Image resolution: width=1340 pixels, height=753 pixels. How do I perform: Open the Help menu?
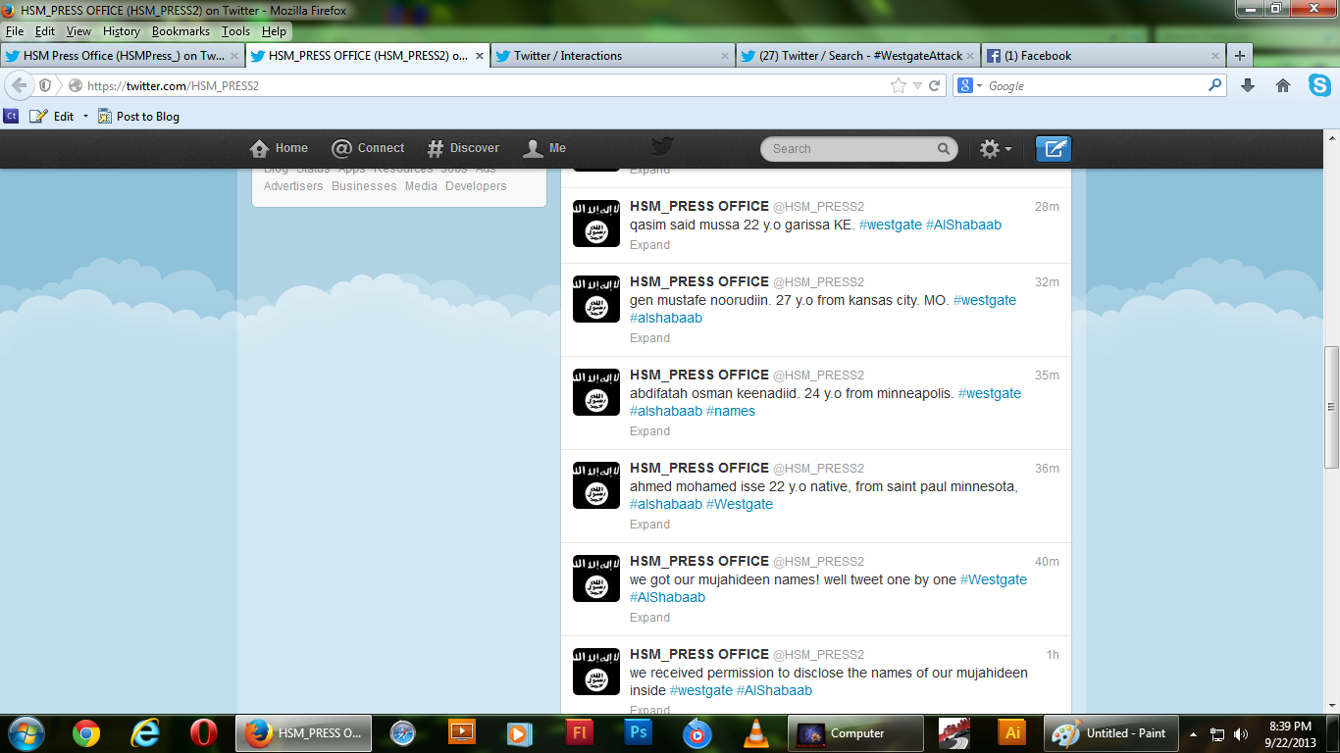click(x=274, y=31)
